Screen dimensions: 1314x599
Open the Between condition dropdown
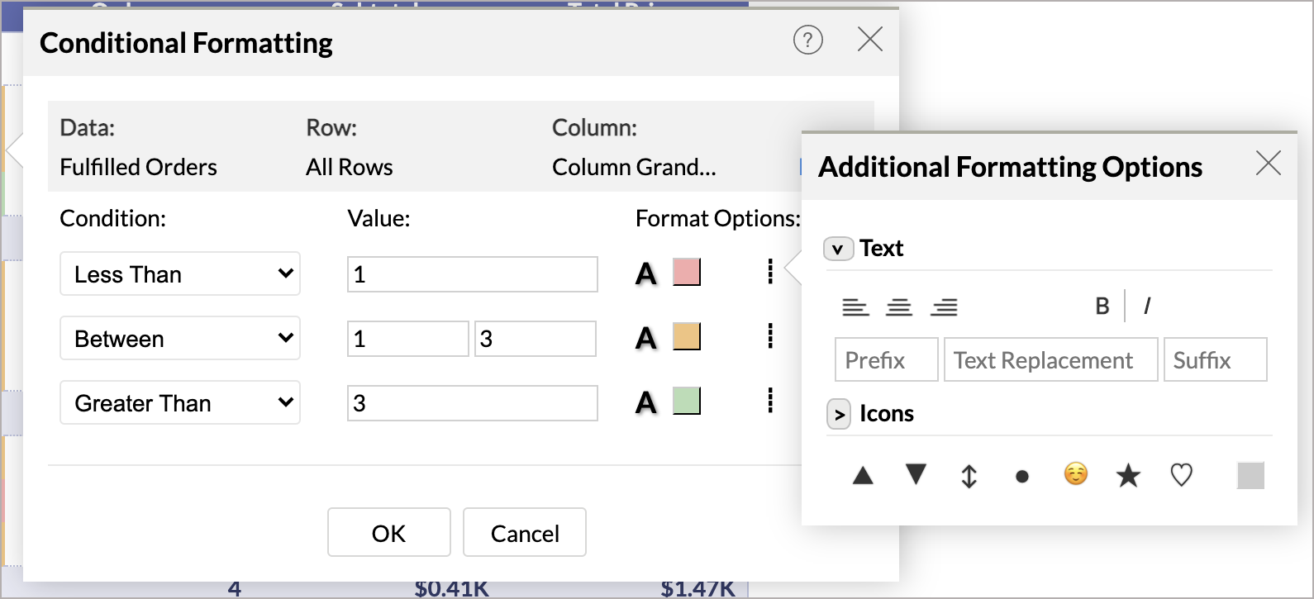point(180,339)
